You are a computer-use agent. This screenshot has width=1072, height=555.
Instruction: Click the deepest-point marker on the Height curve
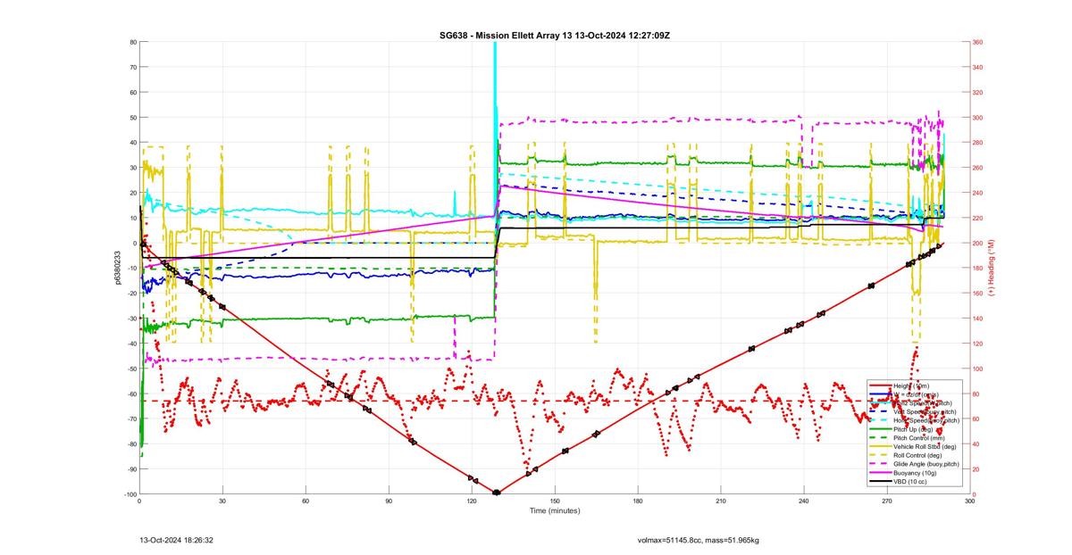[x=497, y=493]
